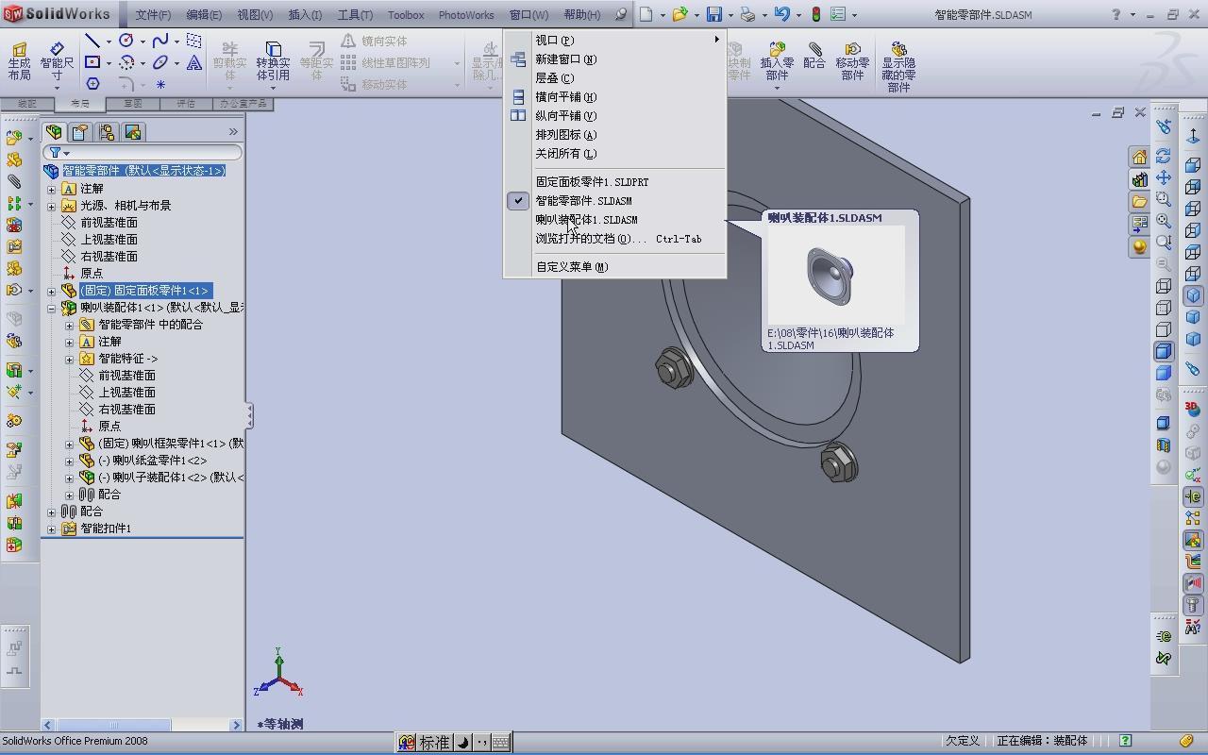Screen dimensions: 1208x755
Task: Switch to the 草图 command tab
Action: click(x=132, y=104)
